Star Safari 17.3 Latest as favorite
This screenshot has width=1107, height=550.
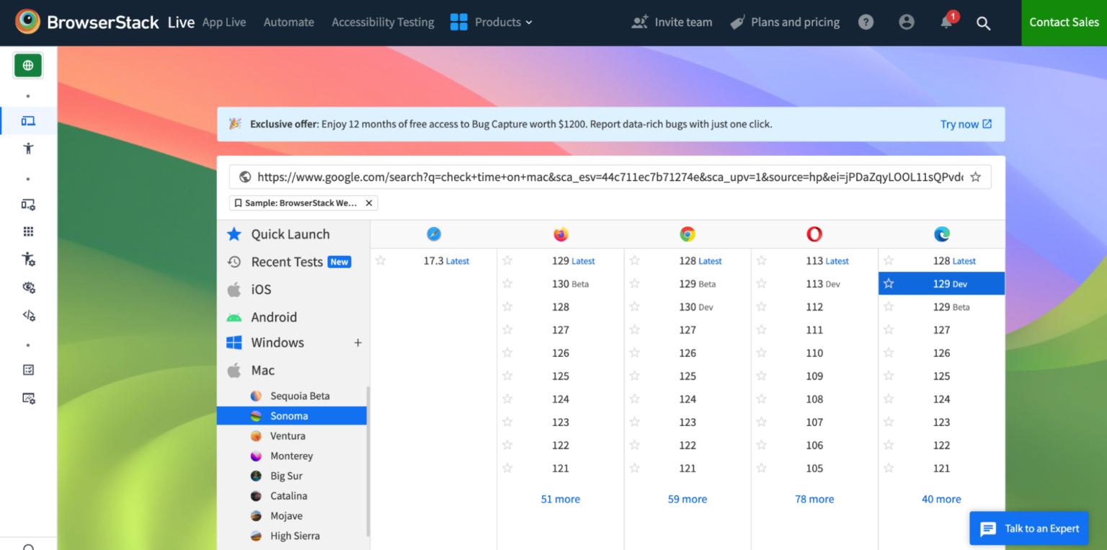point(381,260)
